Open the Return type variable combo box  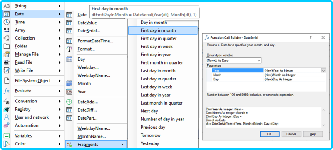point(234,60)
